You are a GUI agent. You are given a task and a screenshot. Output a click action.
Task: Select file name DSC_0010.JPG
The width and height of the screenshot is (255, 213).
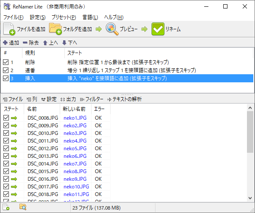[x=43, y=133]
